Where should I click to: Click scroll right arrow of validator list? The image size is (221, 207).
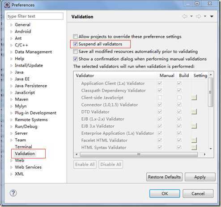click(x=204, y=154)
